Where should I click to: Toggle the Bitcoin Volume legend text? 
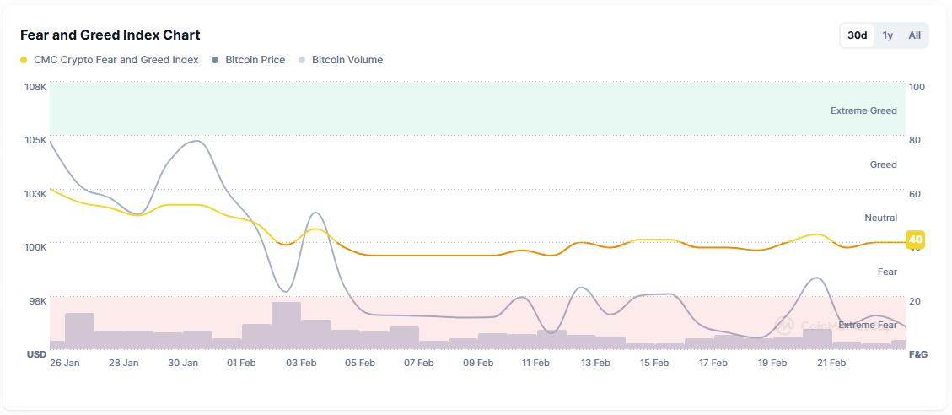[347, 60]
